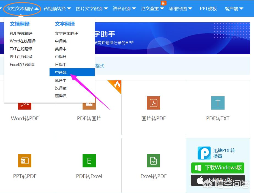Open the PDF转图片 label link
This screenshot has width=254, height=193.
point(89,118)
